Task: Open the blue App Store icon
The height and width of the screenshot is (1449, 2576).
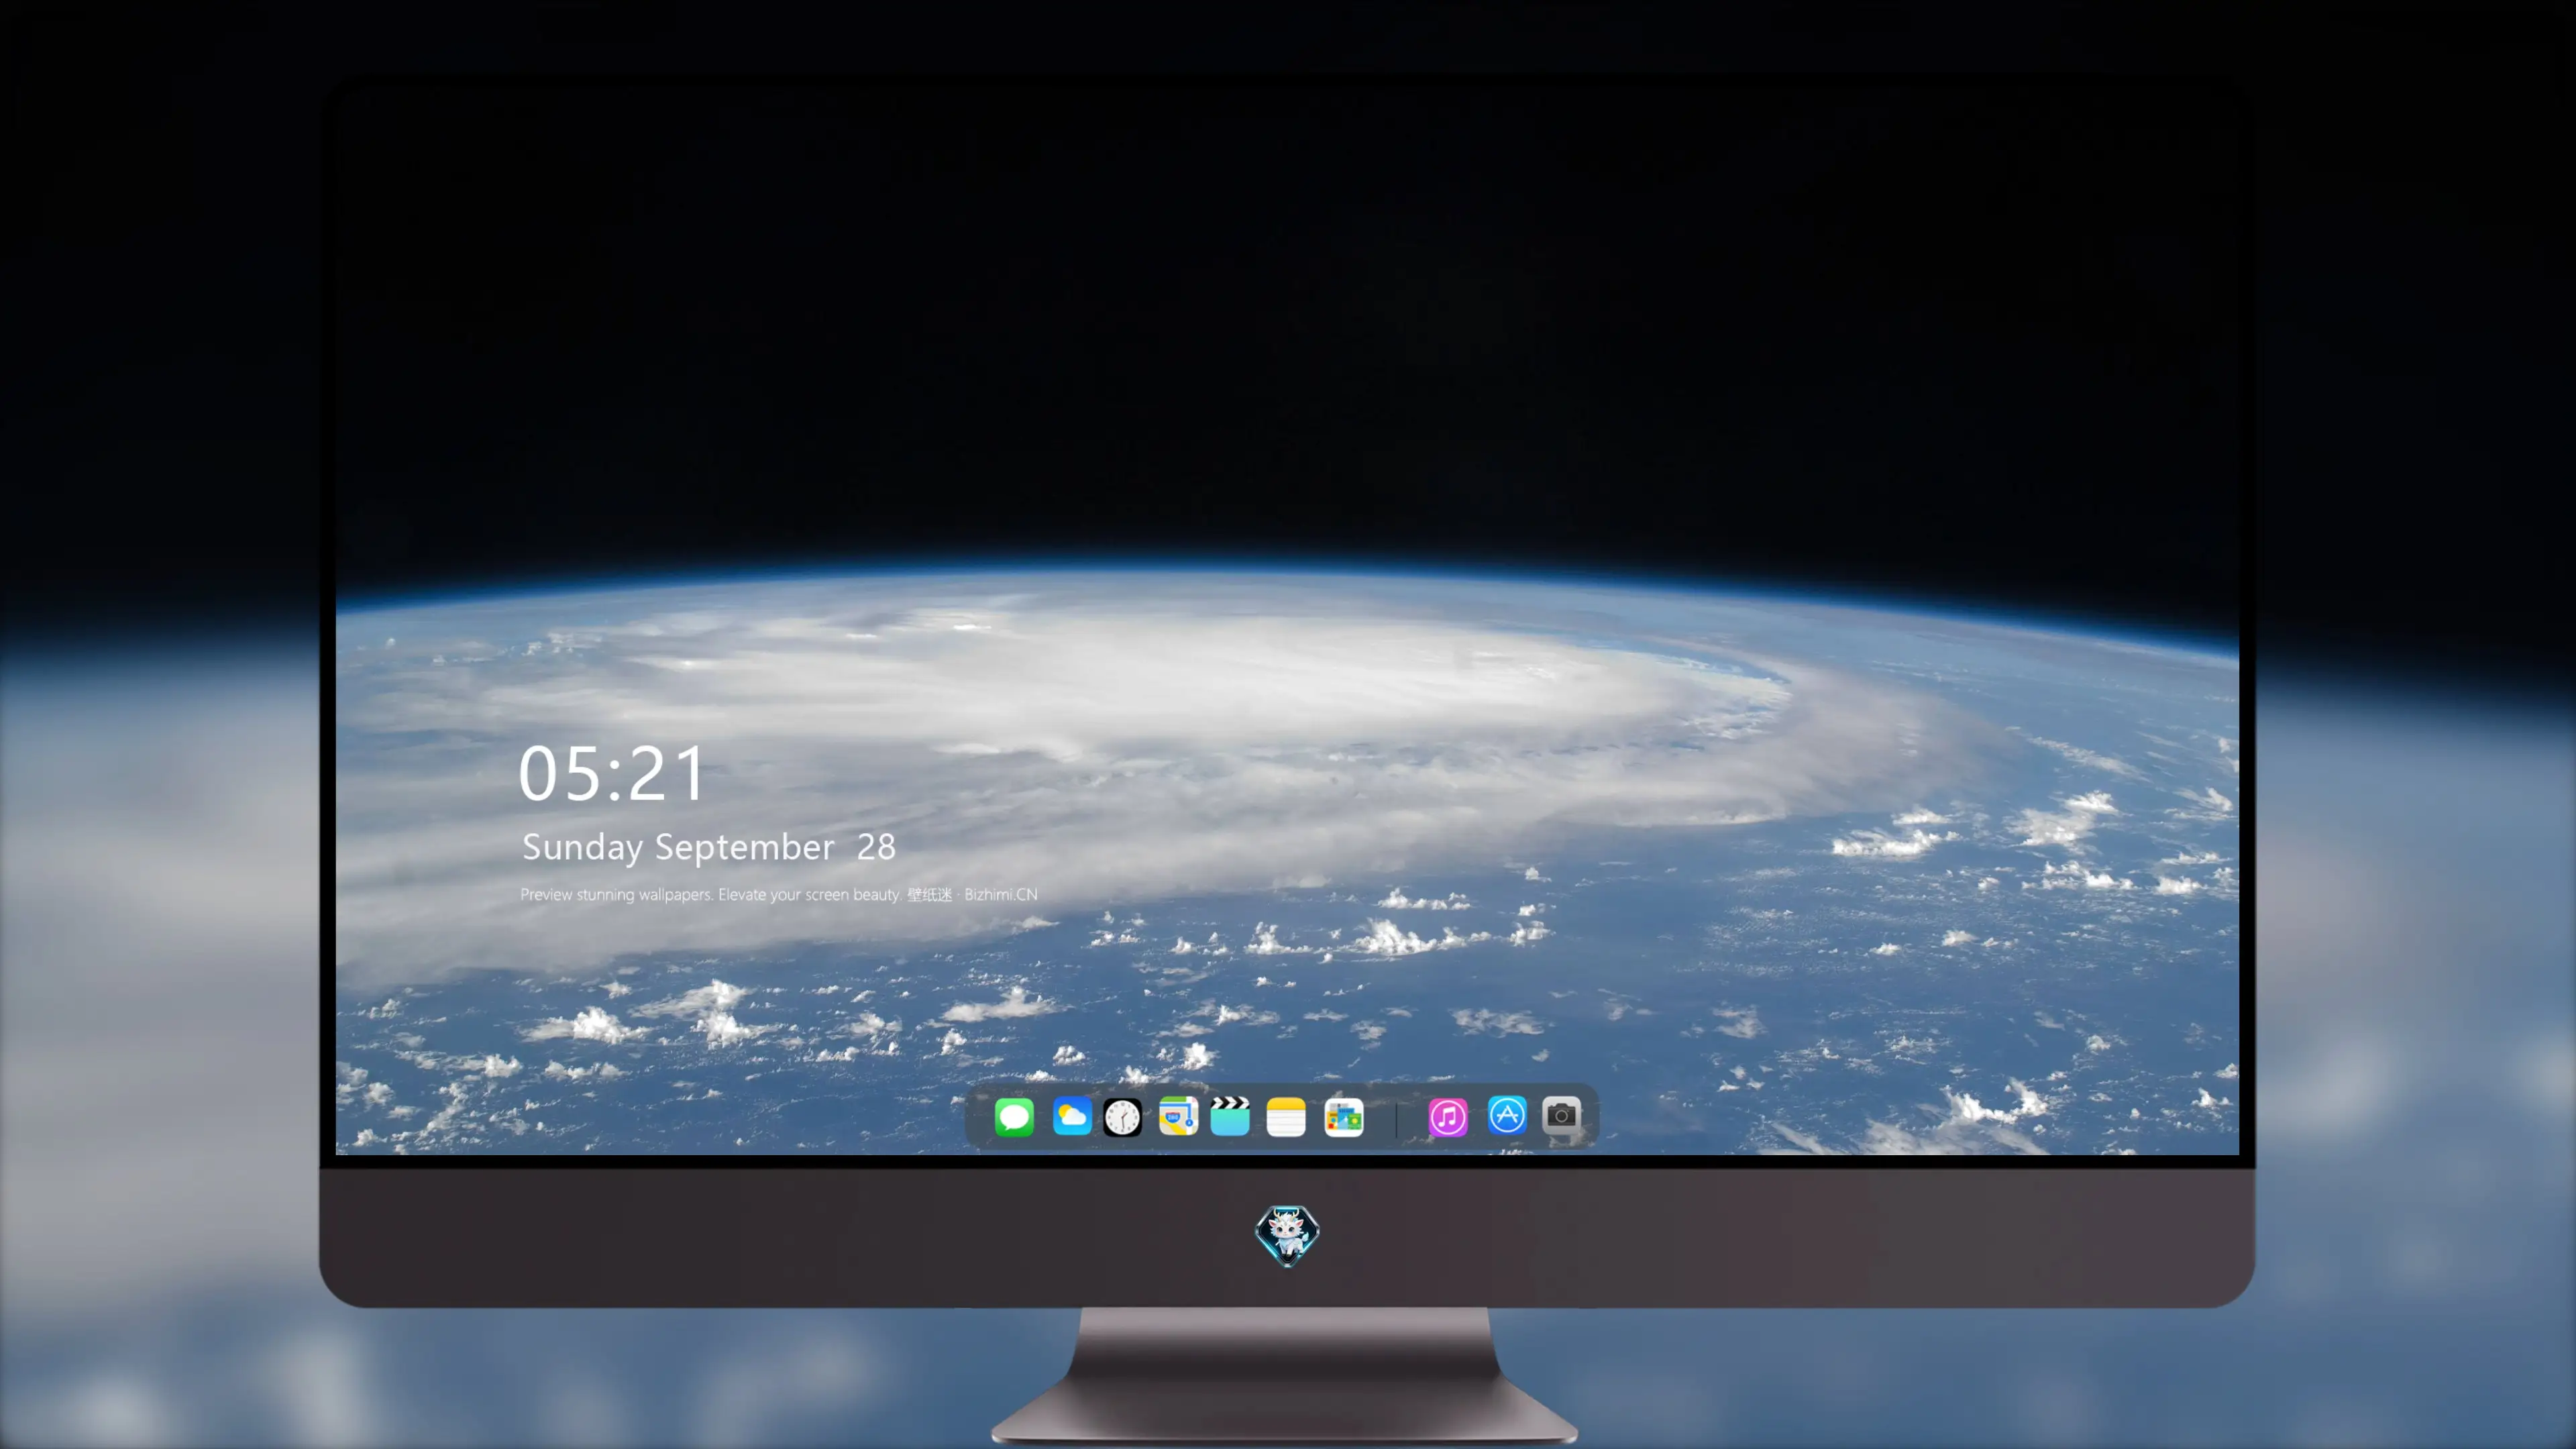Action: [1507, 1115]
